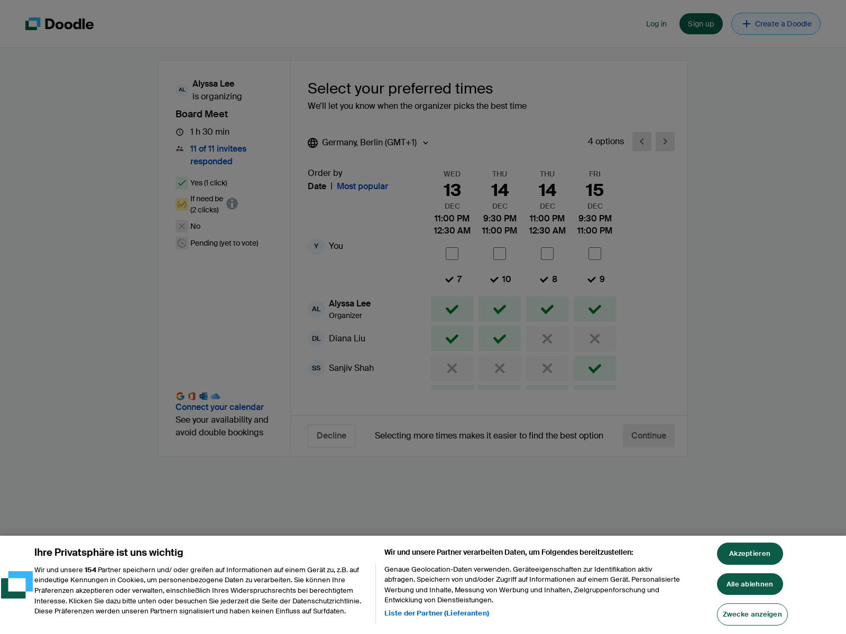
Task: Sort options by Date
Action: pos(317,186)
